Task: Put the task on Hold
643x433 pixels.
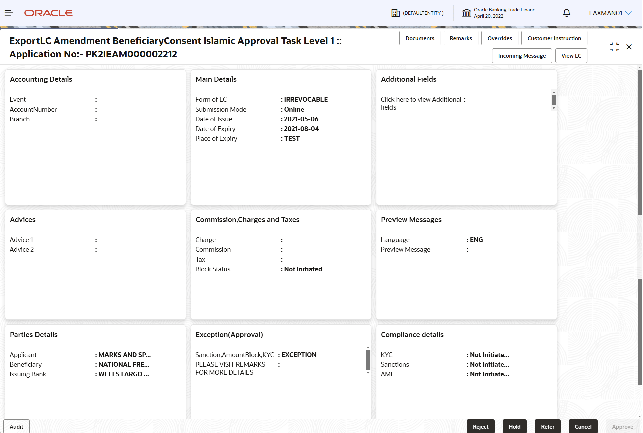Action: pos(514,426)
